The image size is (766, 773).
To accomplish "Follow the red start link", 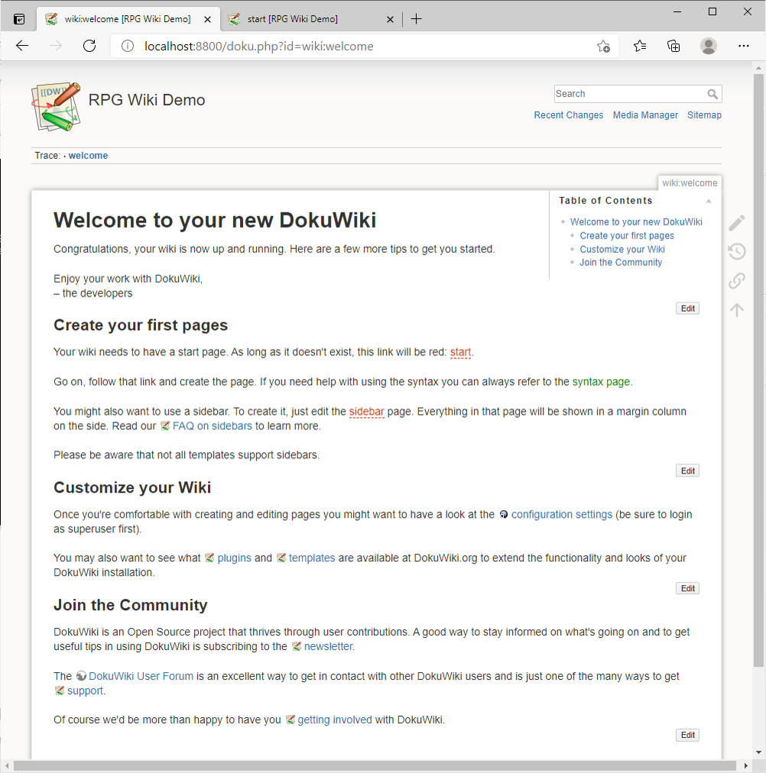I will [x=460, y=352].
